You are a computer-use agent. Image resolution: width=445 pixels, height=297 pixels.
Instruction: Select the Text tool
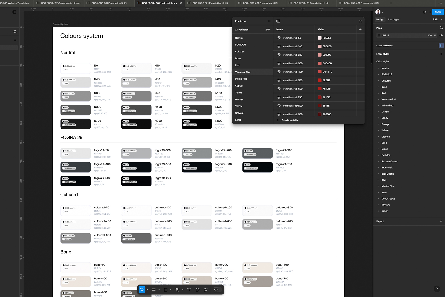click(189, 290)
